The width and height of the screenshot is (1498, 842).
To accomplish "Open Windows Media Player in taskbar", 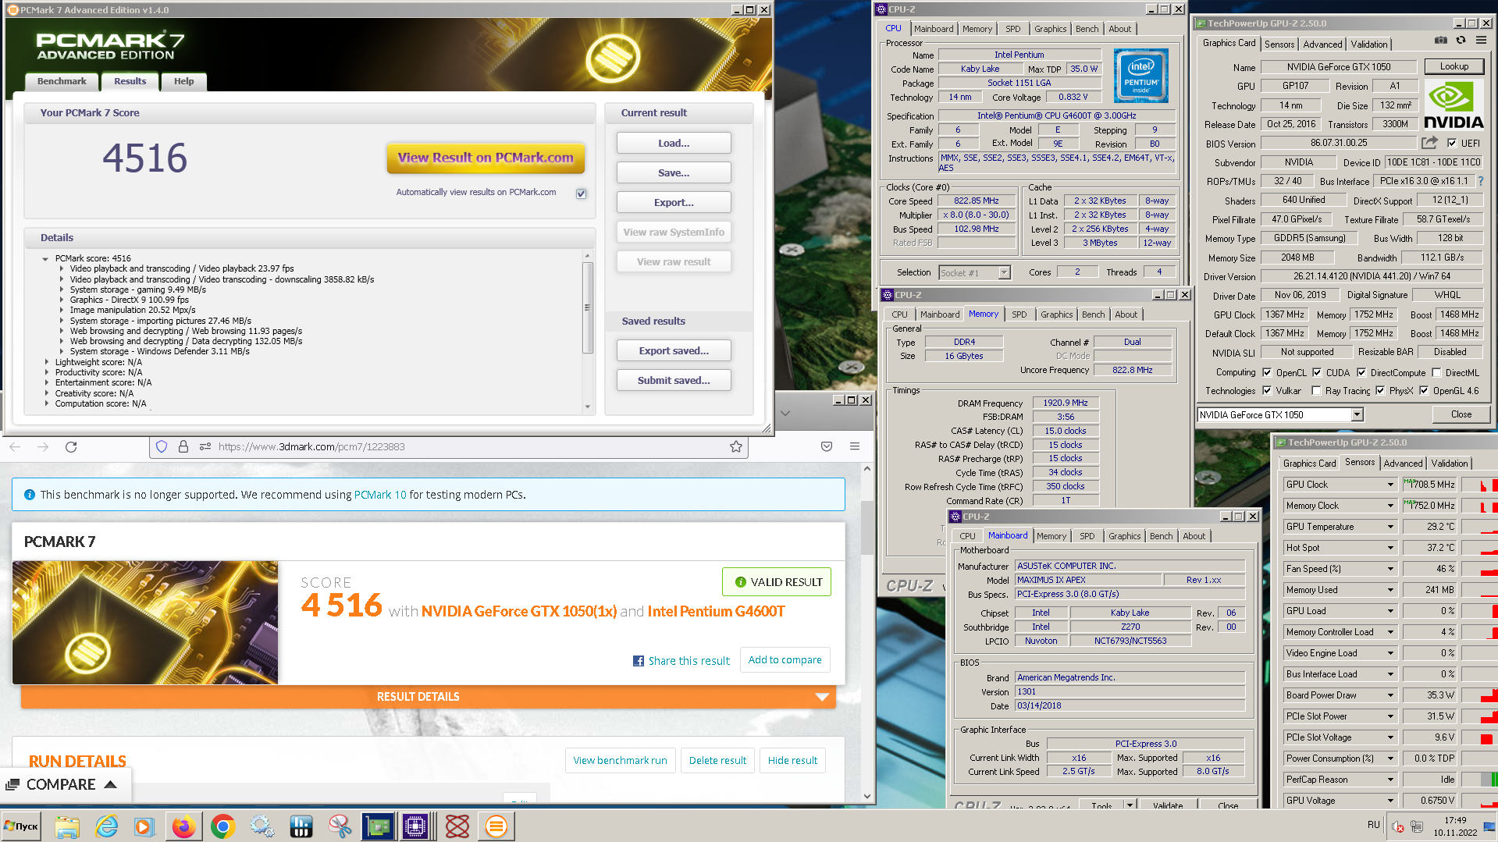I will click(144, 826).
